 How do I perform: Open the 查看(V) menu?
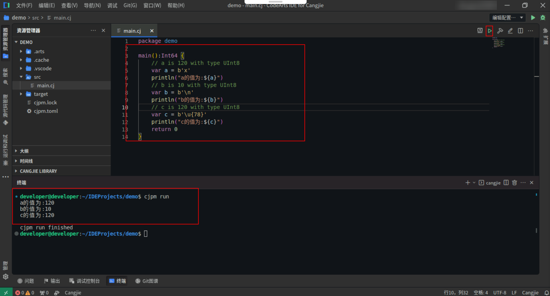pyautogui.click(x=70, y=5)
